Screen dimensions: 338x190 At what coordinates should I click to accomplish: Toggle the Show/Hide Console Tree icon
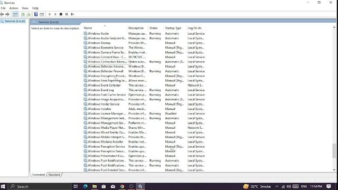click(15, 14)
